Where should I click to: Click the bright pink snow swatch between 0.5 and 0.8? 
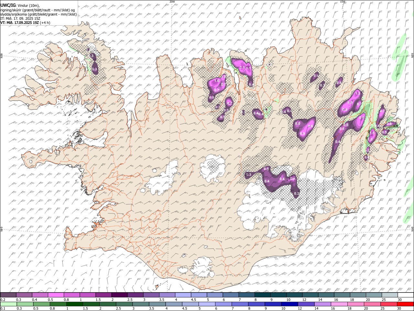[x=56, y=295]
